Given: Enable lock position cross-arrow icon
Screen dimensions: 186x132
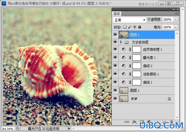Looking at the screenshot, I should pos(135,27).
